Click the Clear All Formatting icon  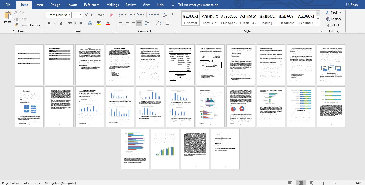pyautogui.click(x=111, y=15)
